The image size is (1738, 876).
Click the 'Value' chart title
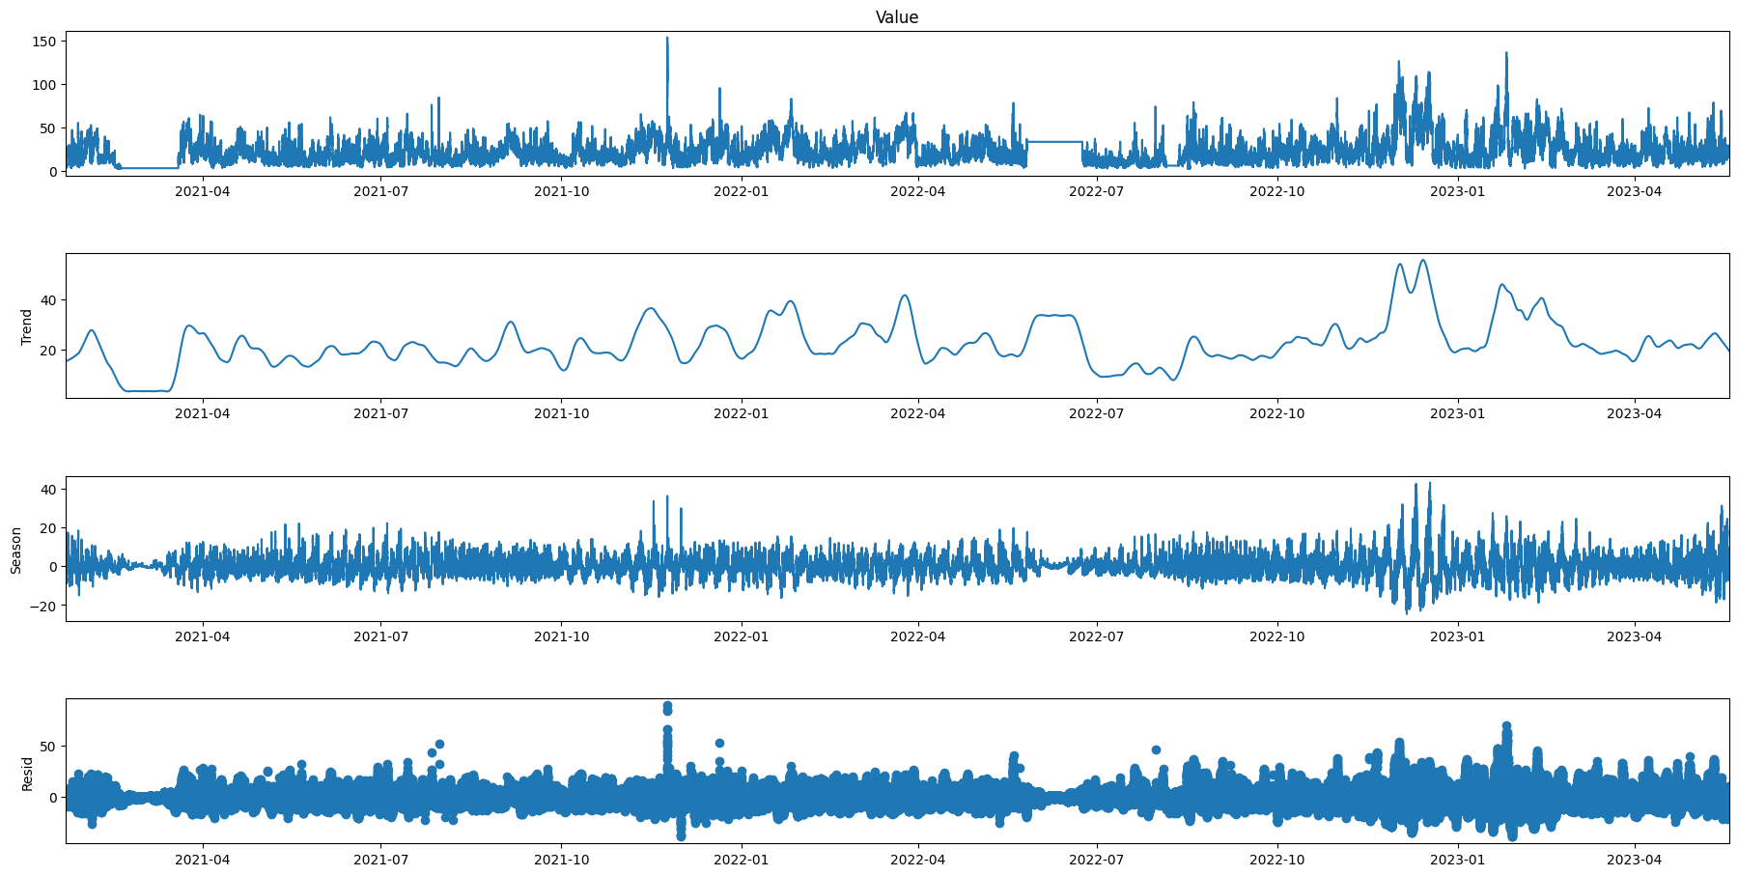point(896,17)
